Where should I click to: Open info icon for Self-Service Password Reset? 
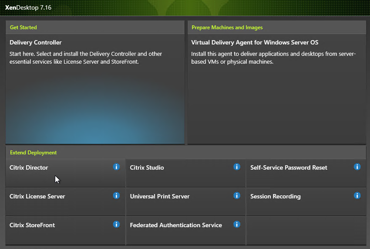357,167
